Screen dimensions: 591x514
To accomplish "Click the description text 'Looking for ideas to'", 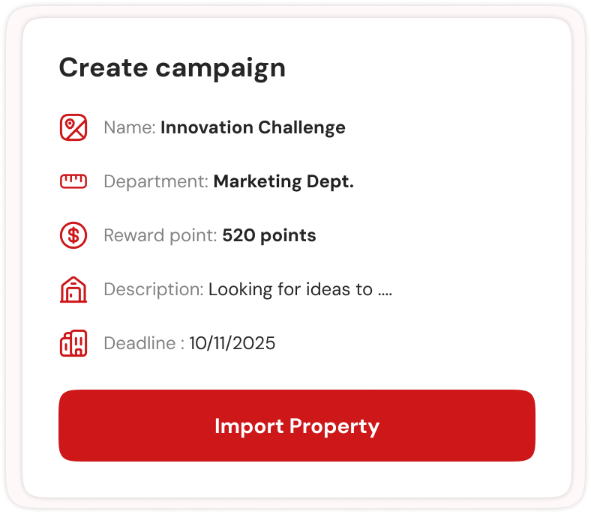I will click(x=290, y=289).
